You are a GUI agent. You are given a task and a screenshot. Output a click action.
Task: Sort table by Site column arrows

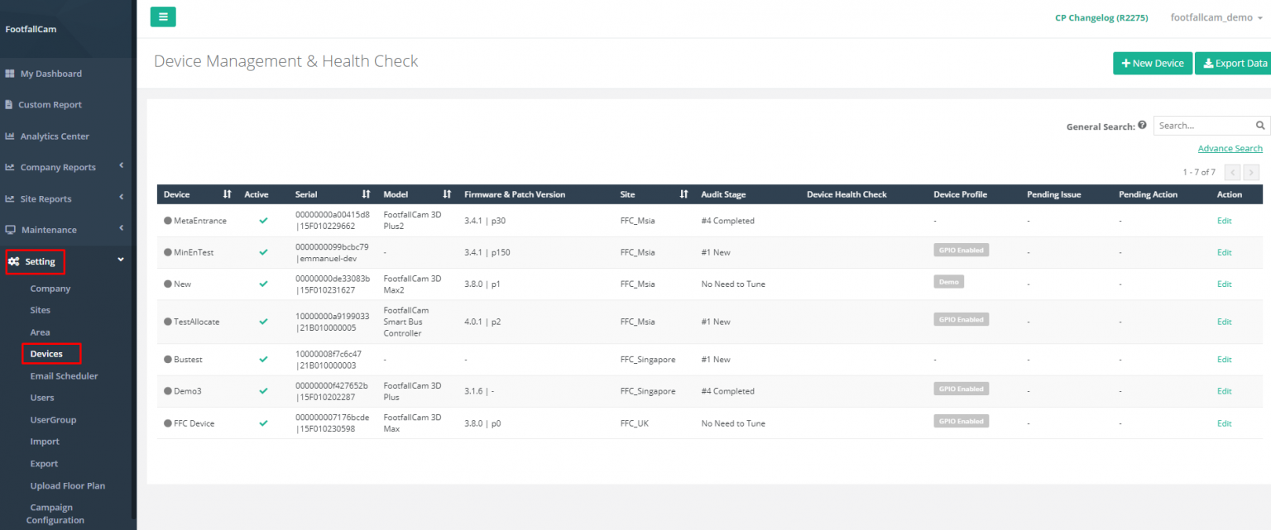coord(683,194)
